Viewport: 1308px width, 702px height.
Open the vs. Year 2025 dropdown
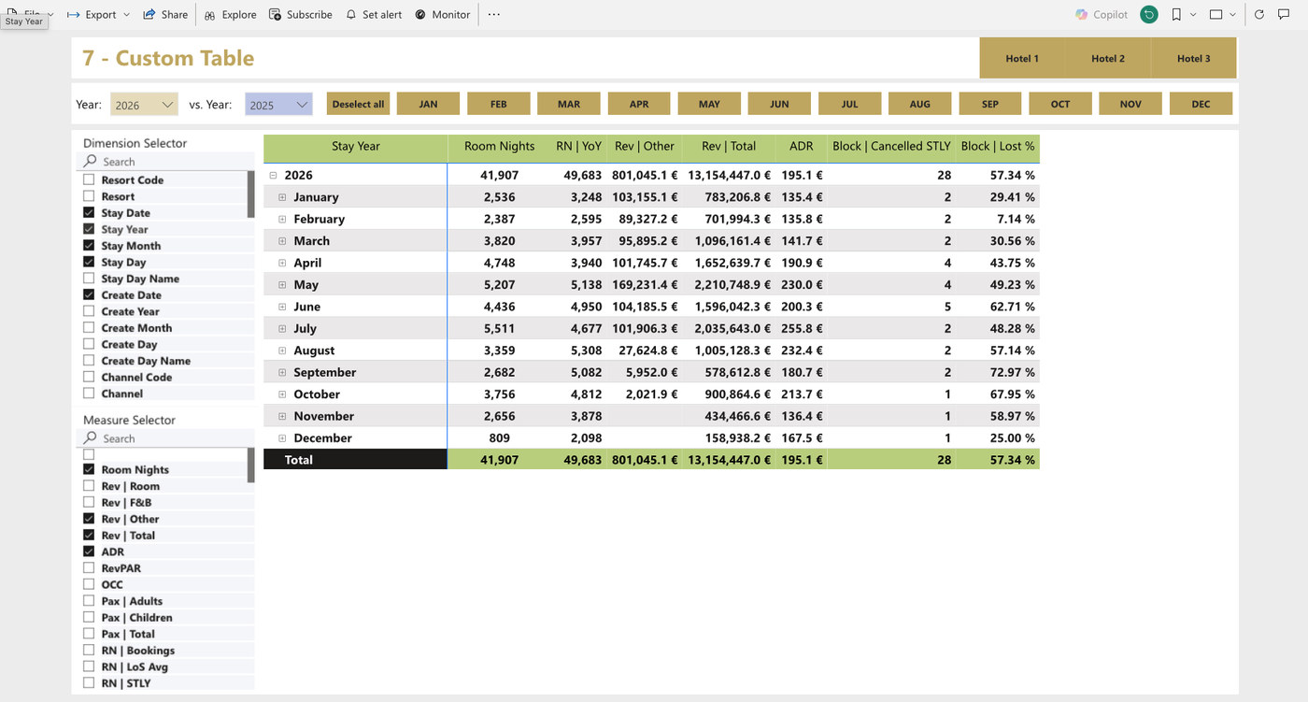(x=278, y=105)
